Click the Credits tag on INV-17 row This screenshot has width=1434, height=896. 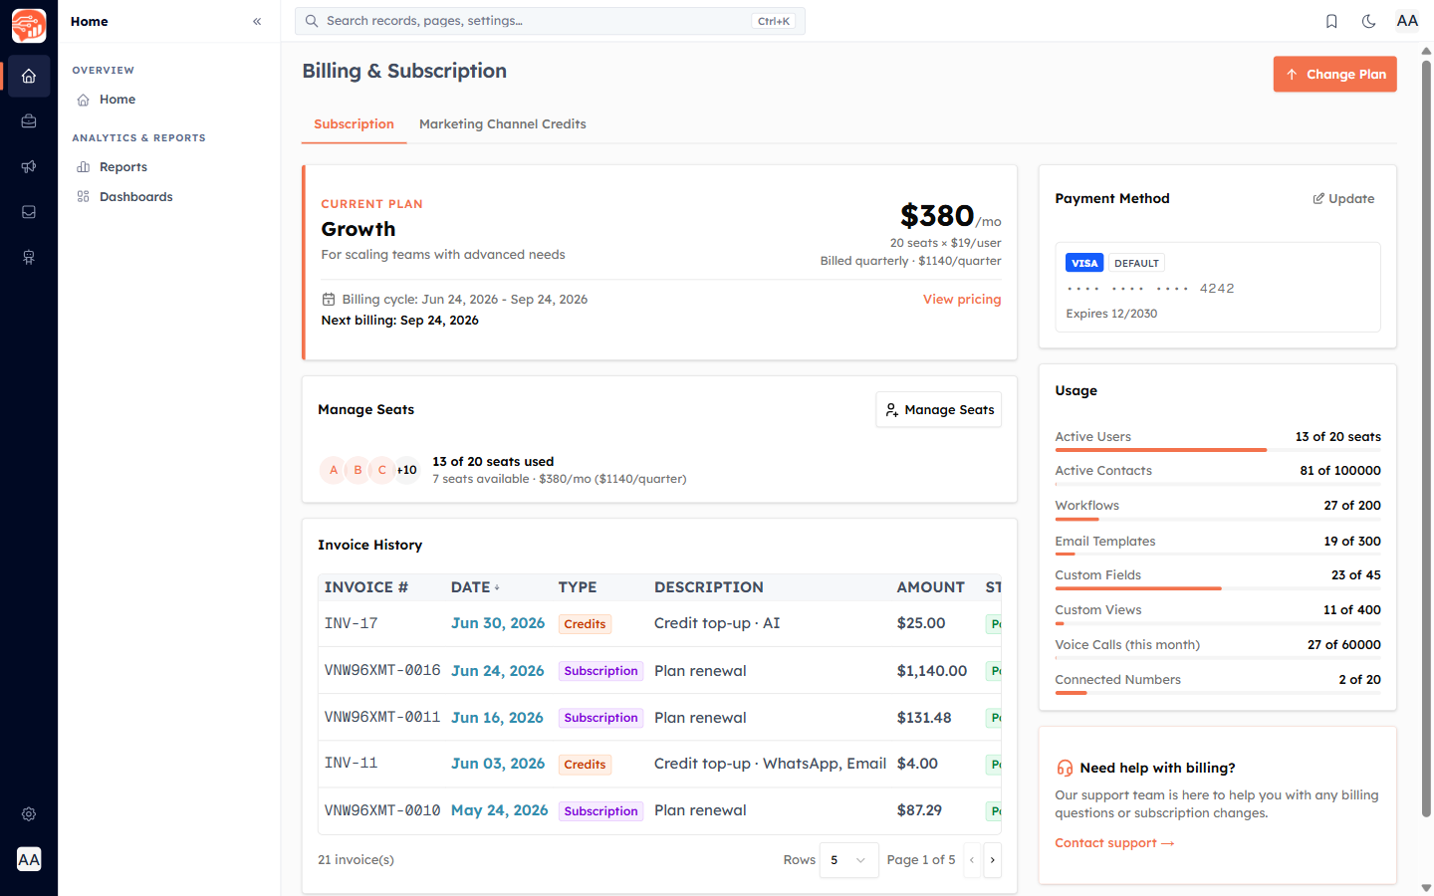[x=585, y=624]
